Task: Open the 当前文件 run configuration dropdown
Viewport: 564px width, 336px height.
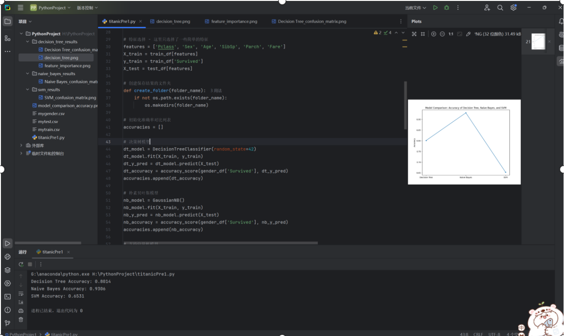Action: tap(415, 8)
